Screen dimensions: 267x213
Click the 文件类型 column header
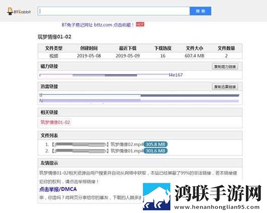pos(54,48)
